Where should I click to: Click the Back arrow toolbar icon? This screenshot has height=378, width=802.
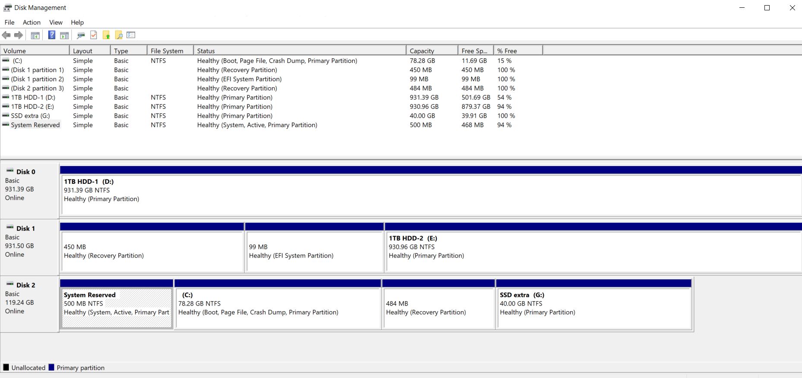6,35
